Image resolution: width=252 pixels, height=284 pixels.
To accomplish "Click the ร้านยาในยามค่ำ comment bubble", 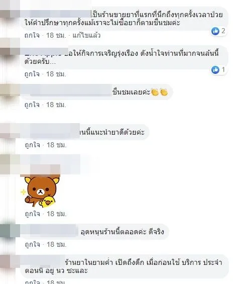I will point(124,266).
